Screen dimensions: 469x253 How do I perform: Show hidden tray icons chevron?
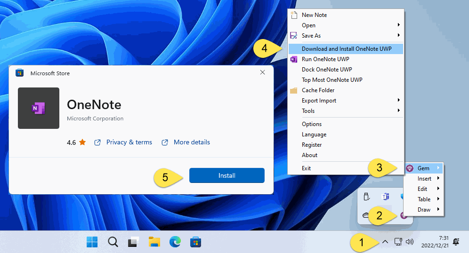pyautogui.click(x=385, y=242)
